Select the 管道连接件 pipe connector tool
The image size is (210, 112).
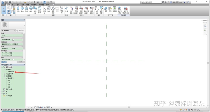(81, 10)
